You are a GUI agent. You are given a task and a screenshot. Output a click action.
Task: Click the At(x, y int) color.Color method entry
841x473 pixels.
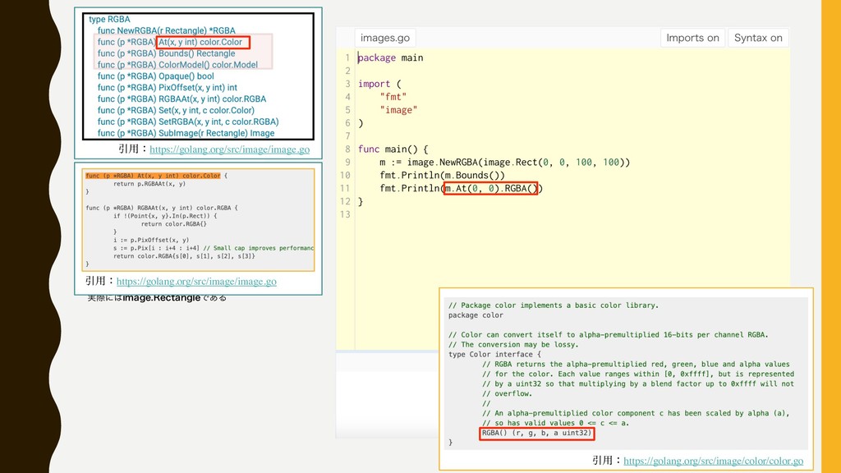coord(170,42)
